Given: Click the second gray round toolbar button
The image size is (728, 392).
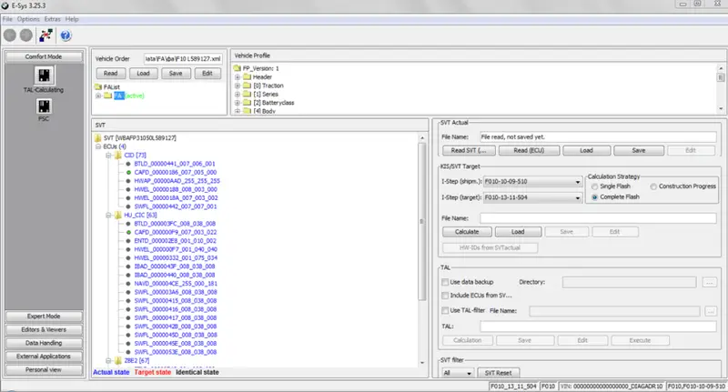Looking at the screenshot, I should pos(26,35).
